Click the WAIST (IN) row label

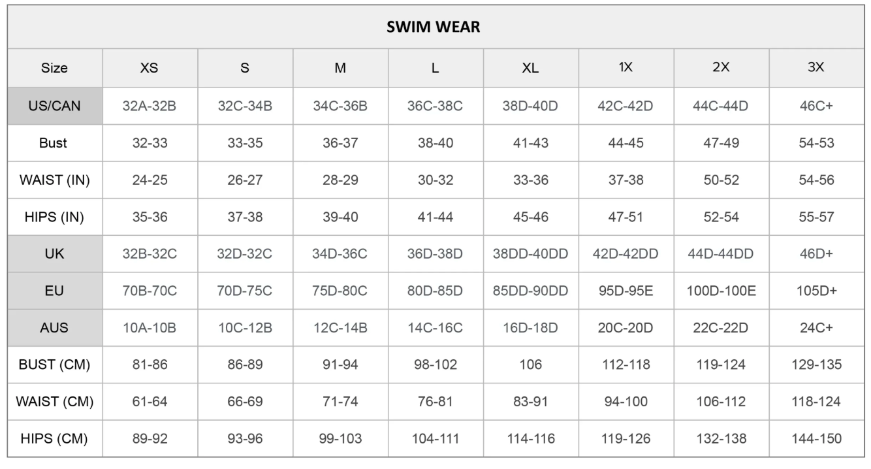point(54,180)
